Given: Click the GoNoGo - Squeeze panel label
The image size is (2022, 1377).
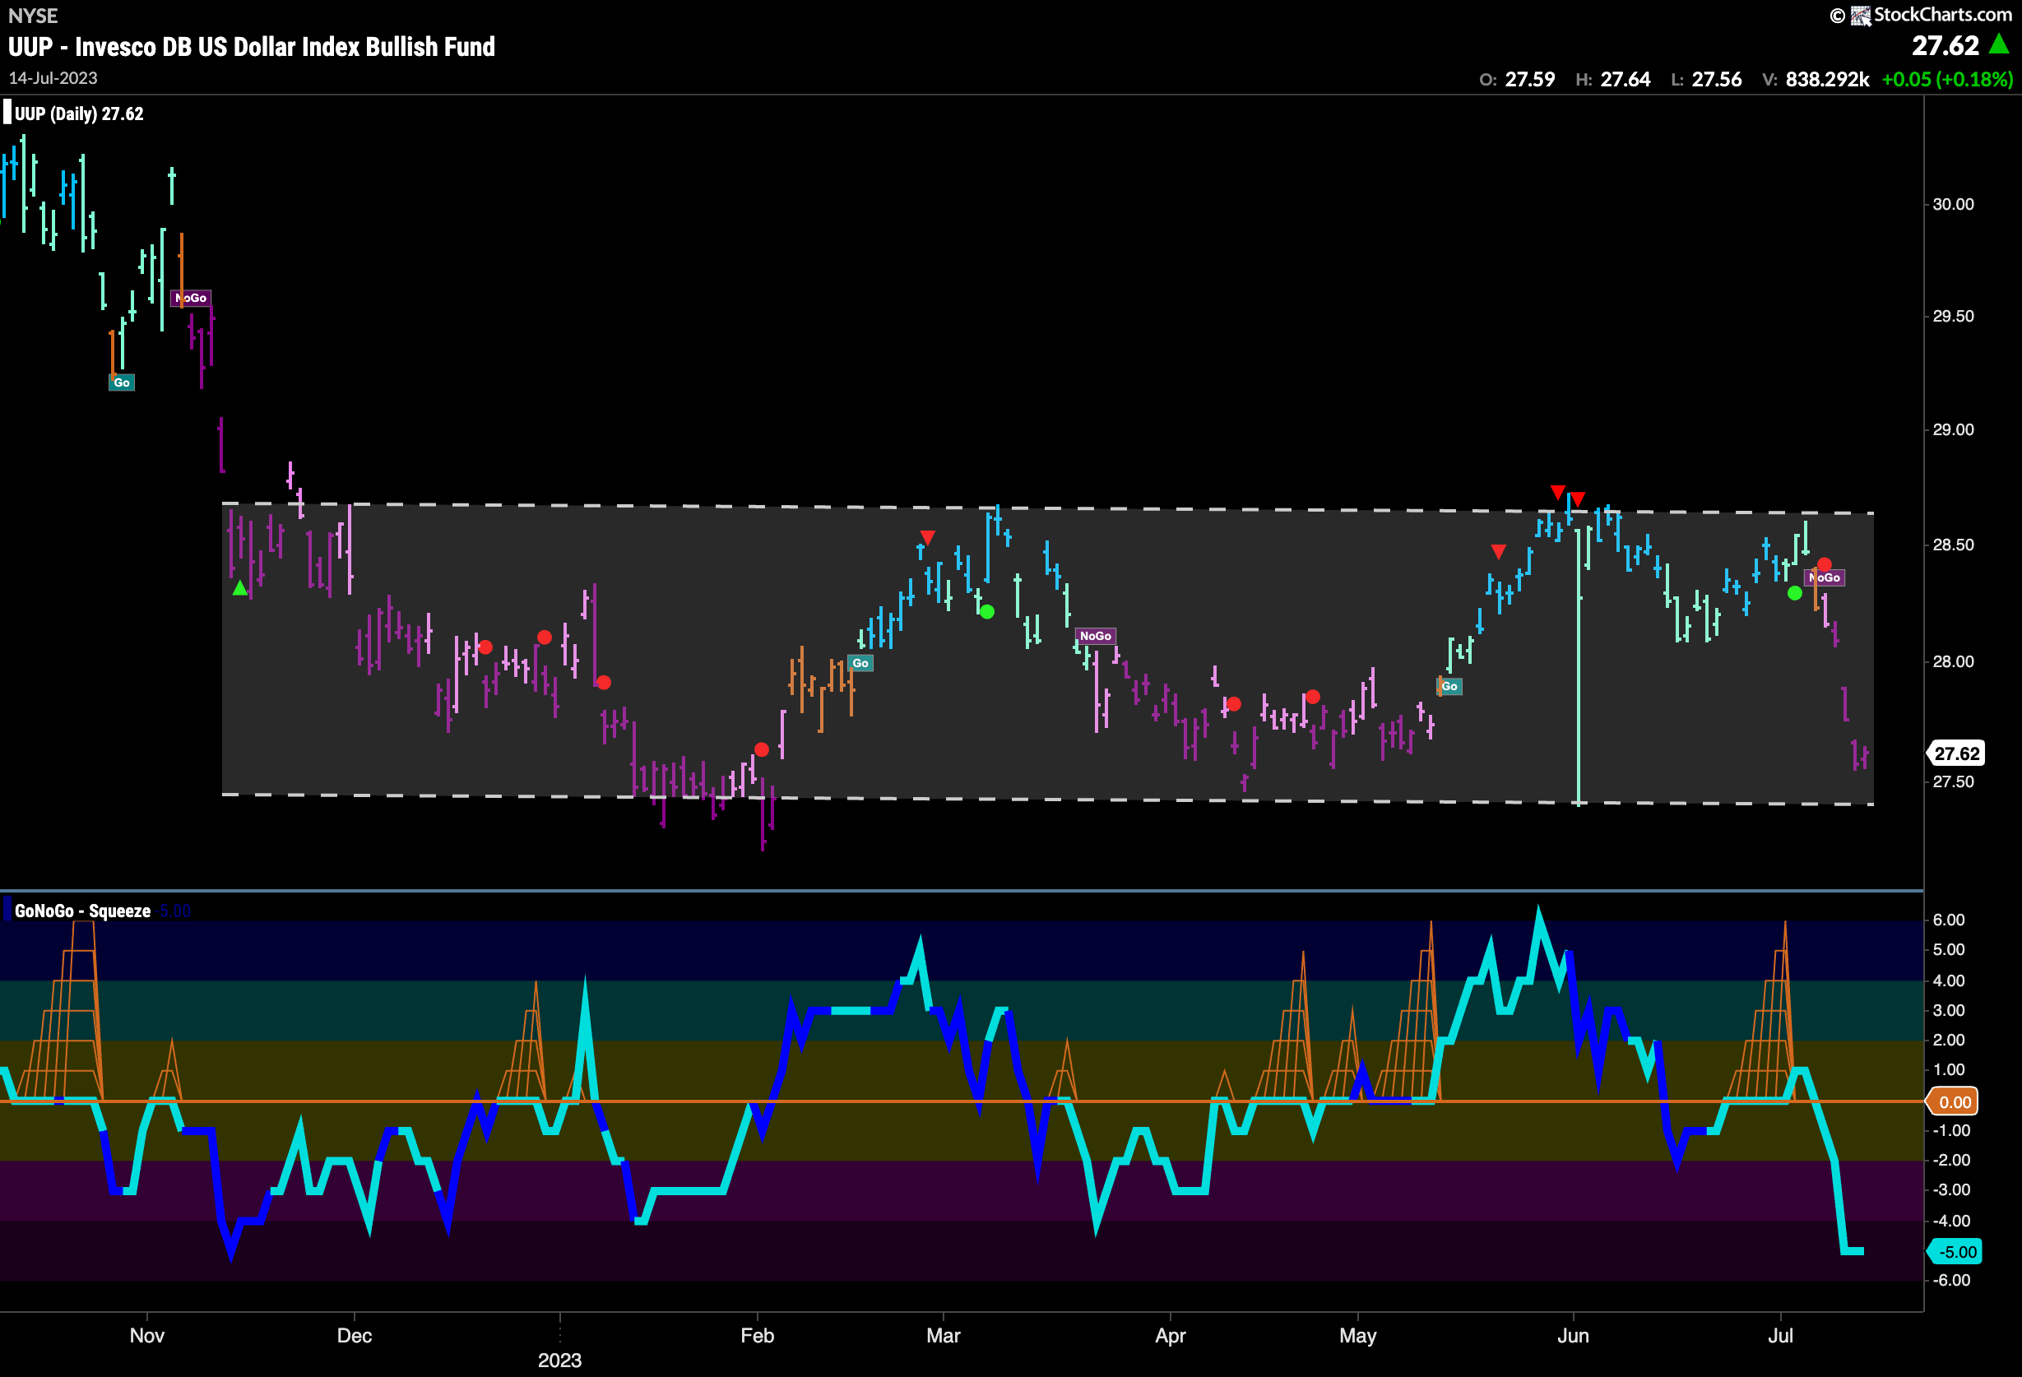Looking at the screenshot, I should click(x=82, y=911).
